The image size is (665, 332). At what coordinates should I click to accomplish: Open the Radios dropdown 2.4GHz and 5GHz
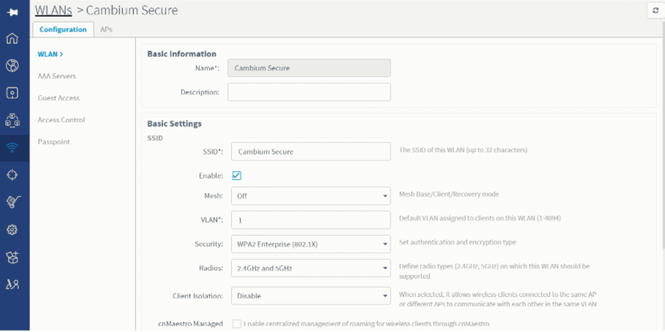pos(311,269)
